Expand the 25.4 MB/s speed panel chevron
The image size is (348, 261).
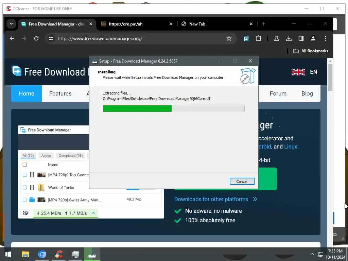[93, 213]
